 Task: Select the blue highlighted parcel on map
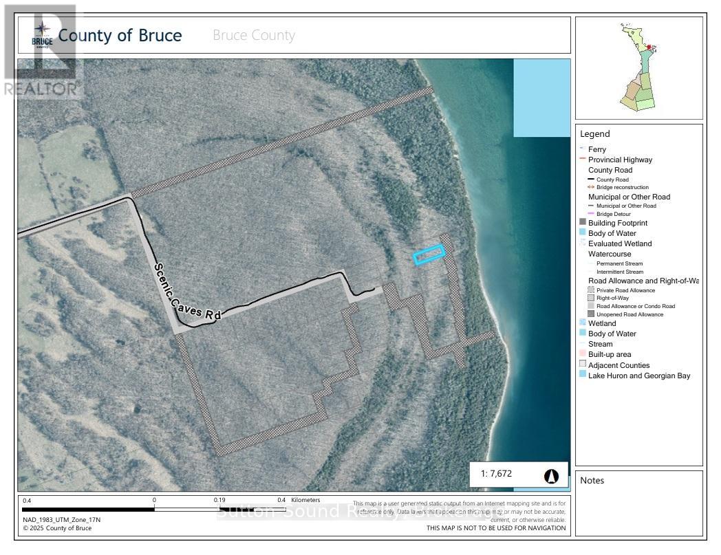[x=429, y=255]
